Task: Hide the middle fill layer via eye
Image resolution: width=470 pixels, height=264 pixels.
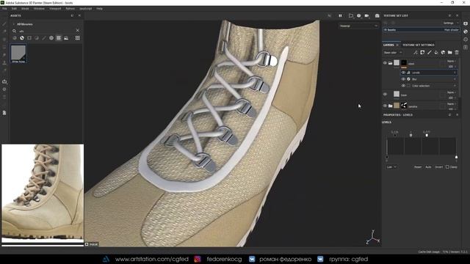Action: (x=385, y=95)
